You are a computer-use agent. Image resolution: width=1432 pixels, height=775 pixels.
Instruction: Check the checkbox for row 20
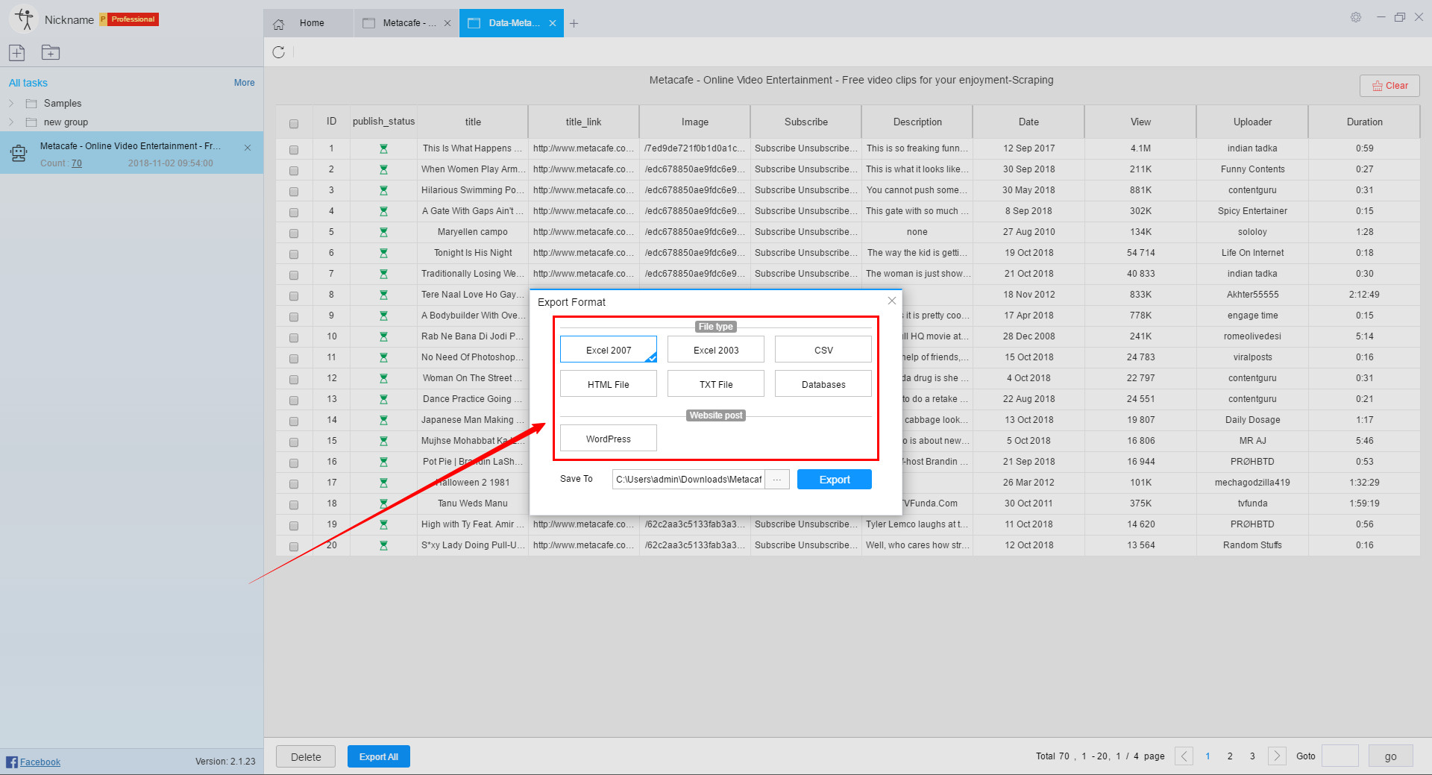point(294,547)
